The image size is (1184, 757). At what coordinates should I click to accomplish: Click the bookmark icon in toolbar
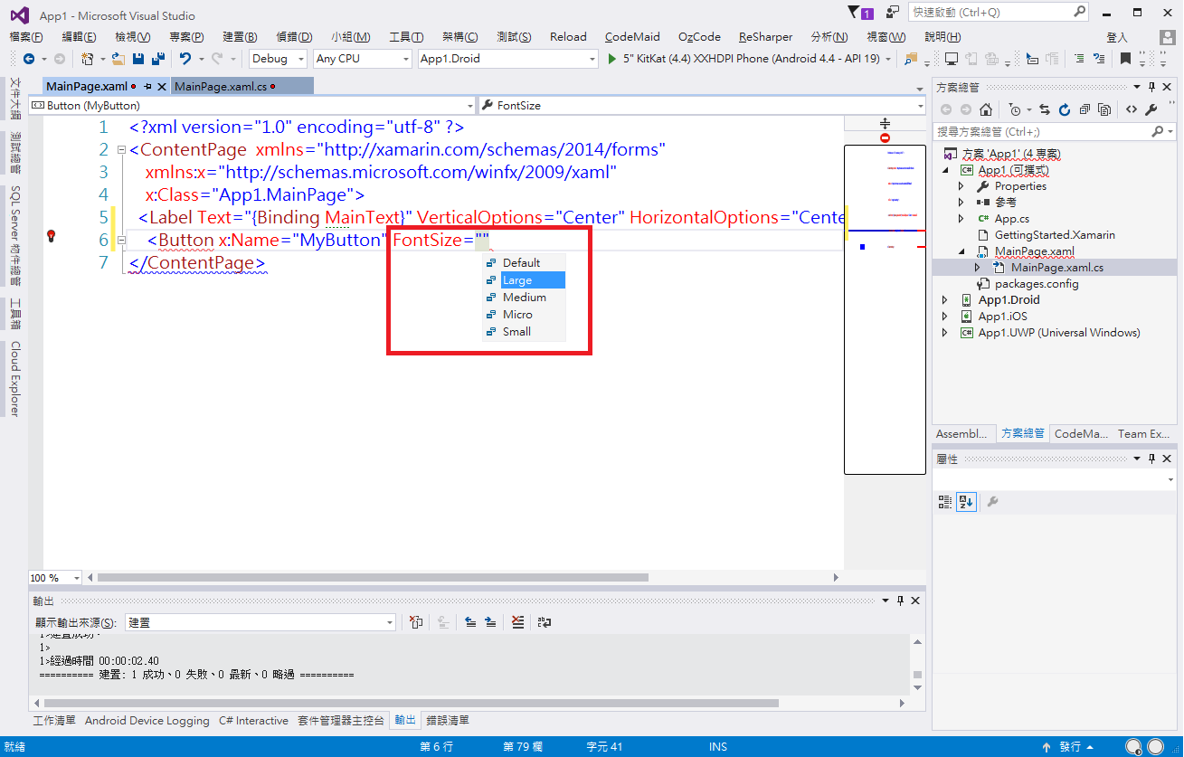[x=1125, y=59]
